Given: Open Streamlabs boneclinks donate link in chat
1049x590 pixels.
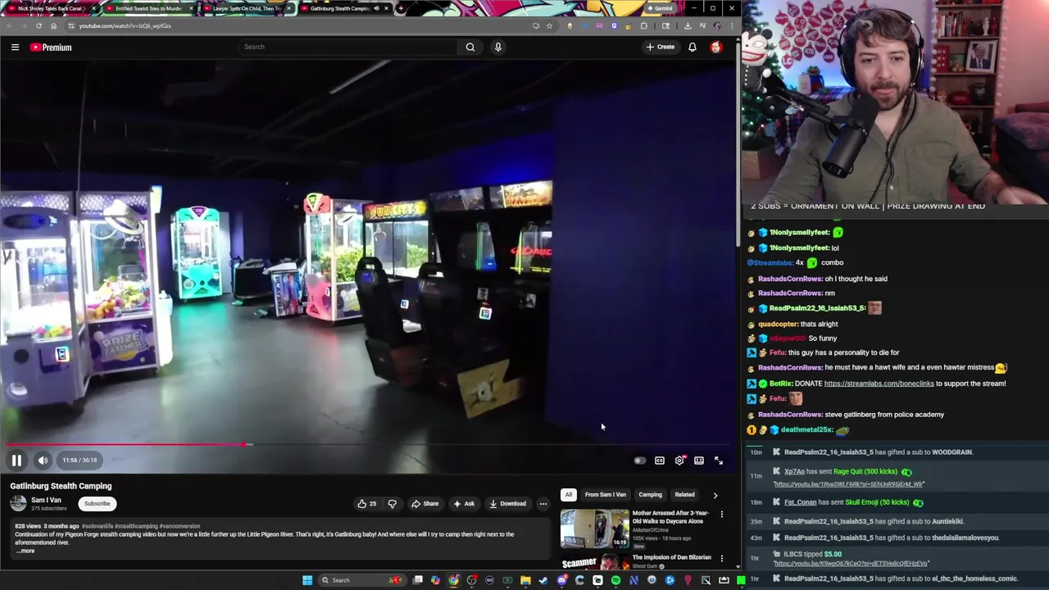Looking at the screenshot, I should (x=879, y=383).
